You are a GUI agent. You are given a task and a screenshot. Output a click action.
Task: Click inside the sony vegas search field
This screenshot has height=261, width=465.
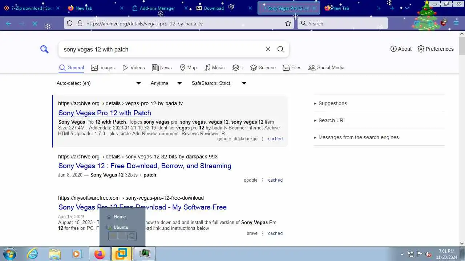162,49
